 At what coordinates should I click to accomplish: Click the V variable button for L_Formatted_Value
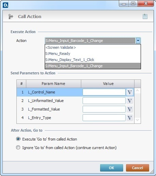click(130, 109)
